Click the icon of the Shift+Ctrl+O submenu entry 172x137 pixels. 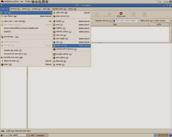(x=54, y=21)
